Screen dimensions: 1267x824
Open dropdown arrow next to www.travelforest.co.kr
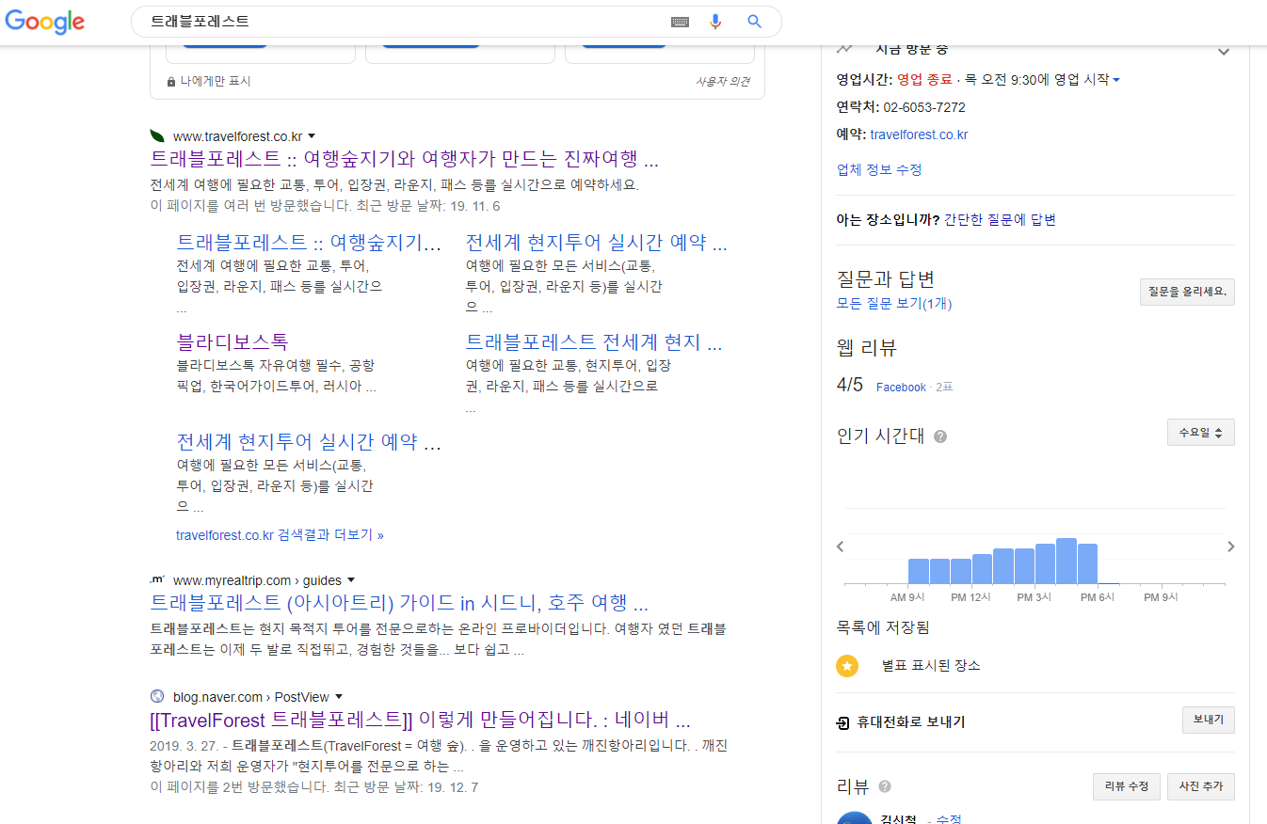click(x=312, y=136)
